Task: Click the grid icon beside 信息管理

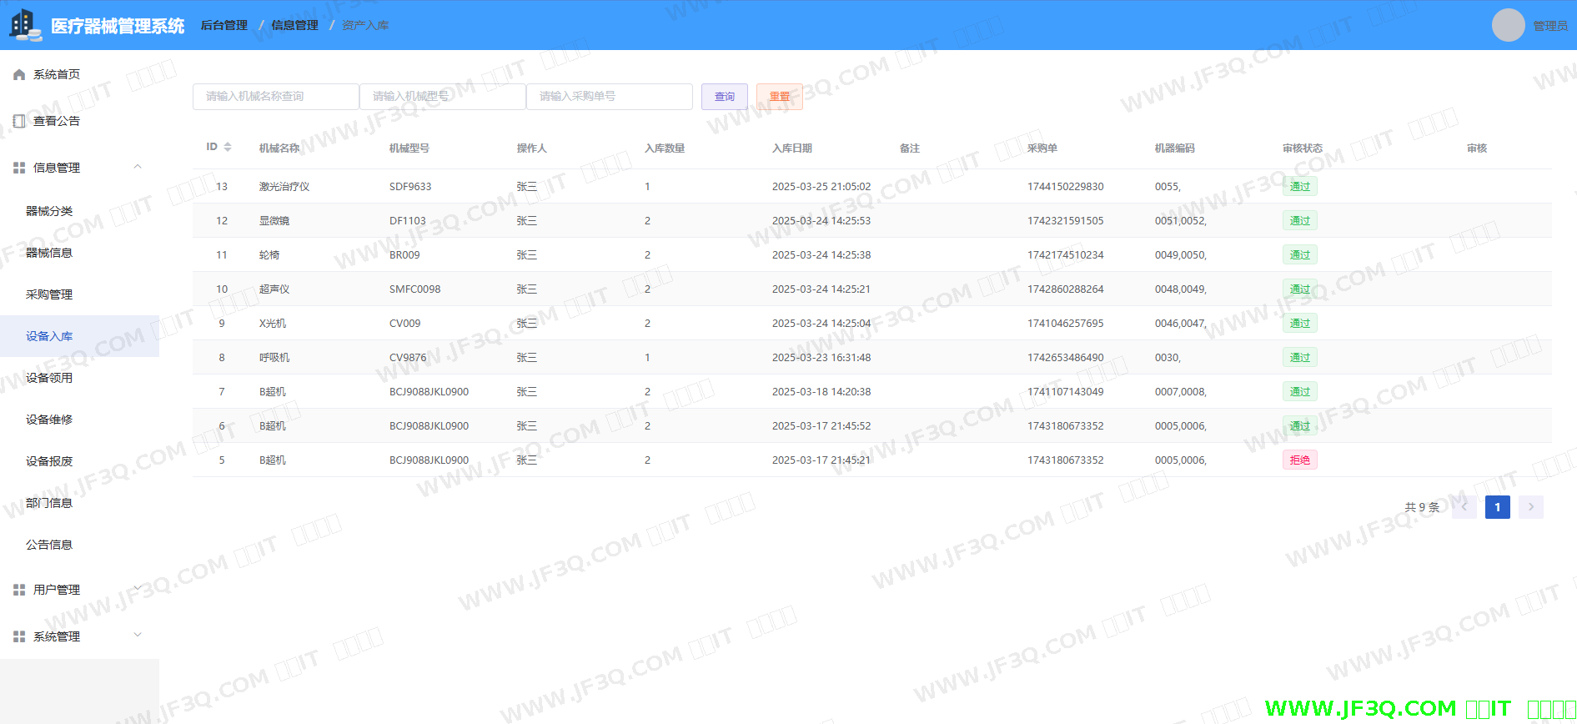Action: click(19, 168)
